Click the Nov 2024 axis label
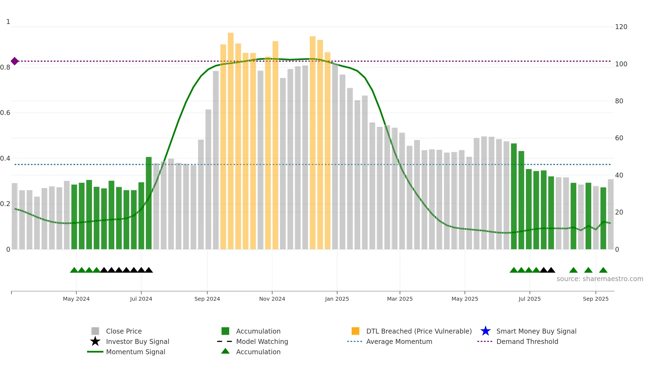This screenshot has width=653, height=367. pyautogui.click(x=272, y=299)
